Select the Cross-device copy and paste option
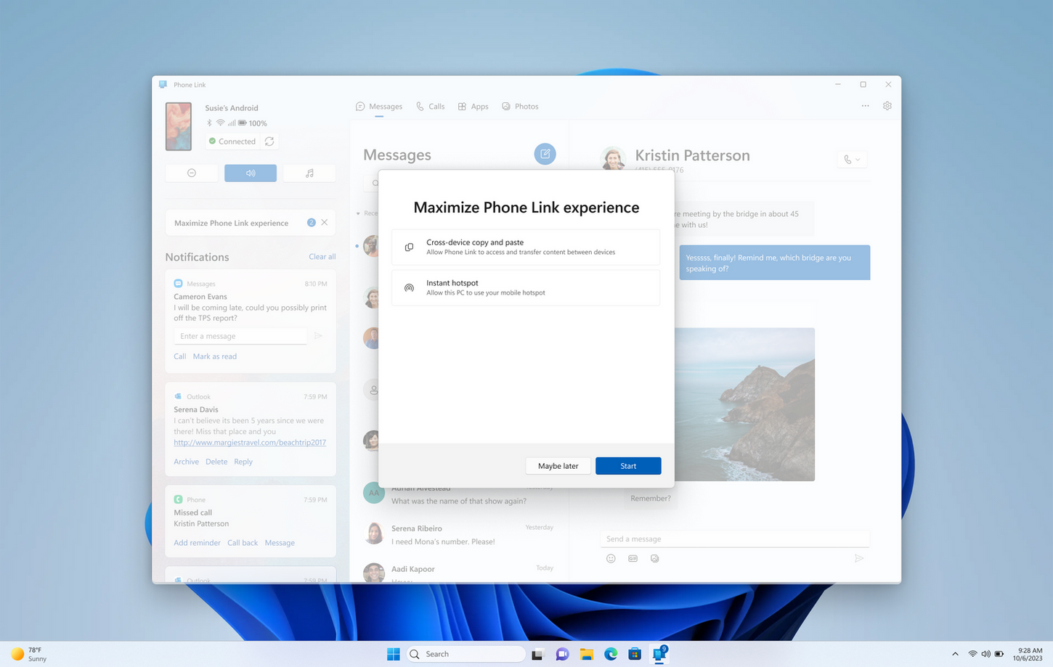Screen dimensions: 1053x667 (x=526, y=247)
